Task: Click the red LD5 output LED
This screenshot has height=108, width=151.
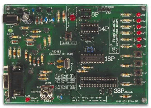Action: coord(139,39)
